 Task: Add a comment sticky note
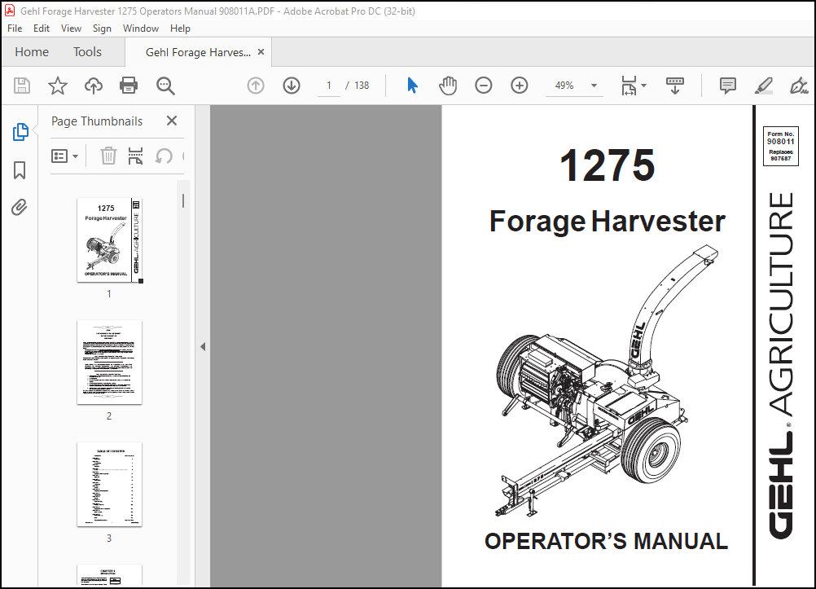pyautogui.click(x=727, y=86)
